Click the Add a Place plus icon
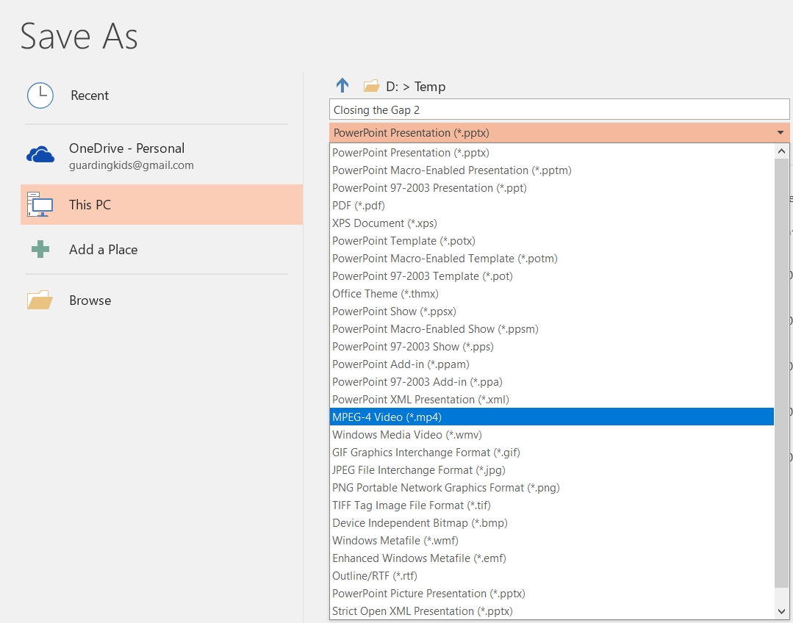The image size is (793, 623). tap(40, 249)
